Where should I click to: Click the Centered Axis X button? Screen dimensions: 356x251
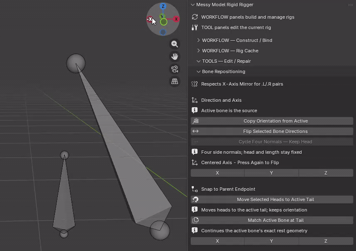coord(218,173)
